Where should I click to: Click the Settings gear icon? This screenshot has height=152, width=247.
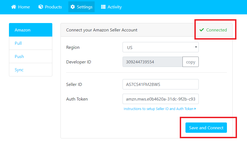coord(73,7)
